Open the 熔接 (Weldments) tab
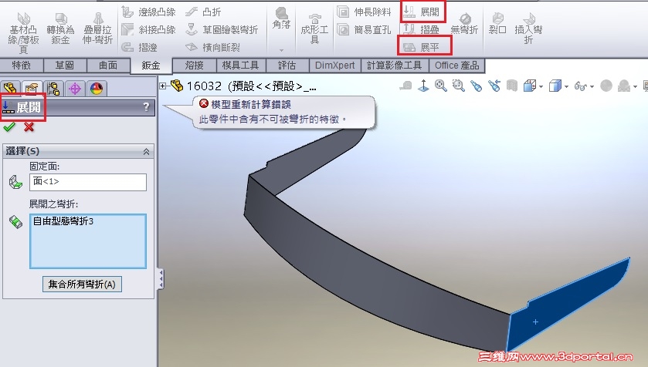The width and height of the screenshot is (648, 367). coord(194,66)
